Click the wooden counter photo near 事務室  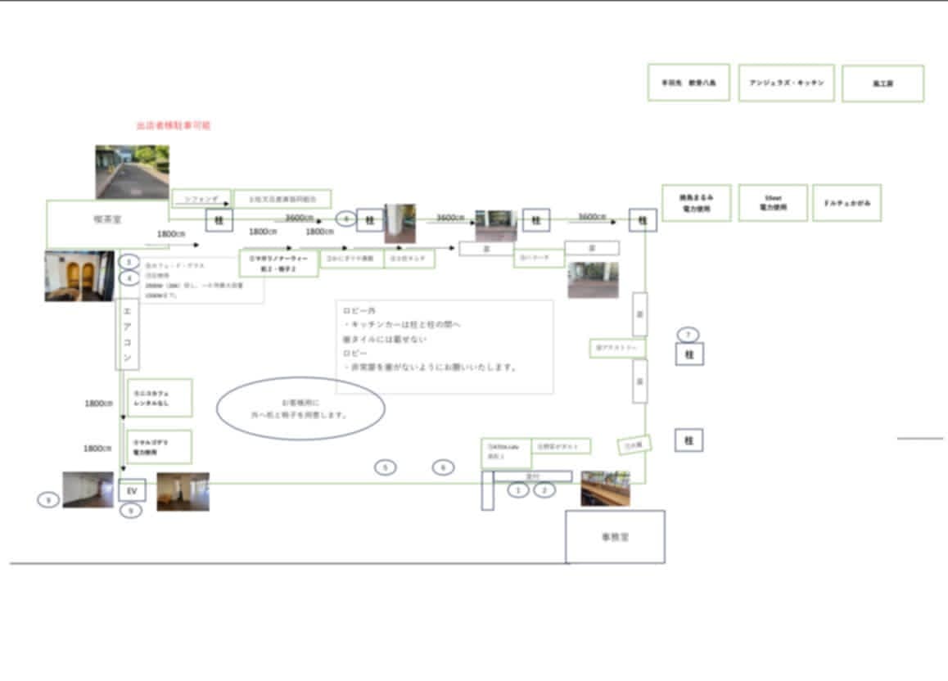point(605,489)
